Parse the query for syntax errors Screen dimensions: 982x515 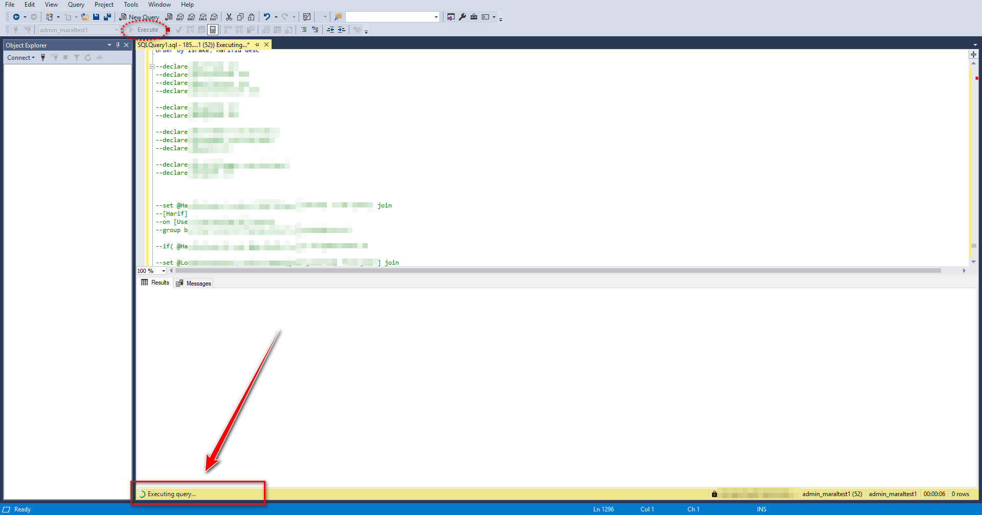178,30
